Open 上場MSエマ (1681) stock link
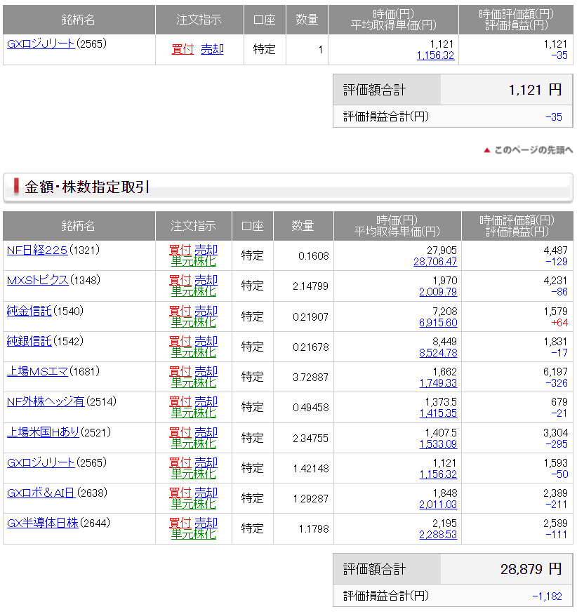 click(x=38, y=371)
